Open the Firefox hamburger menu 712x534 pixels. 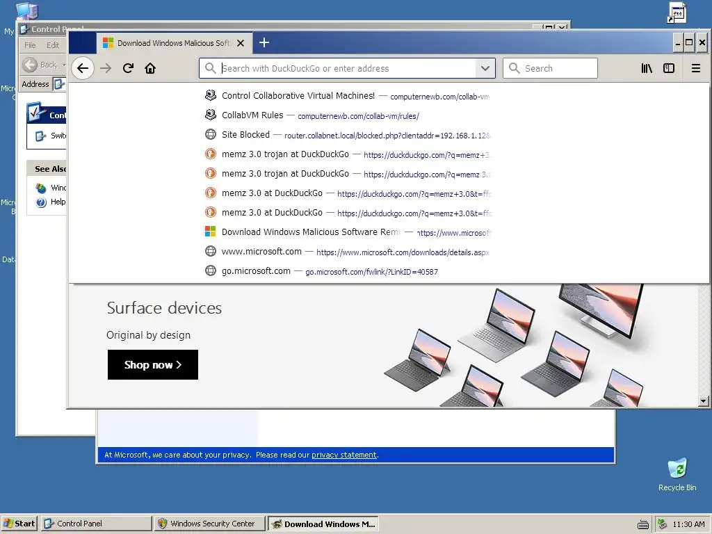point(695,69)
